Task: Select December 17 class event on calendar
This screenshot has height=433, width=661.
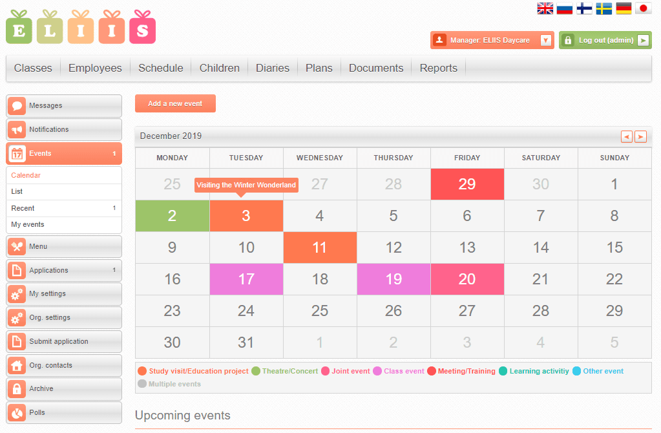Action: 246,279
